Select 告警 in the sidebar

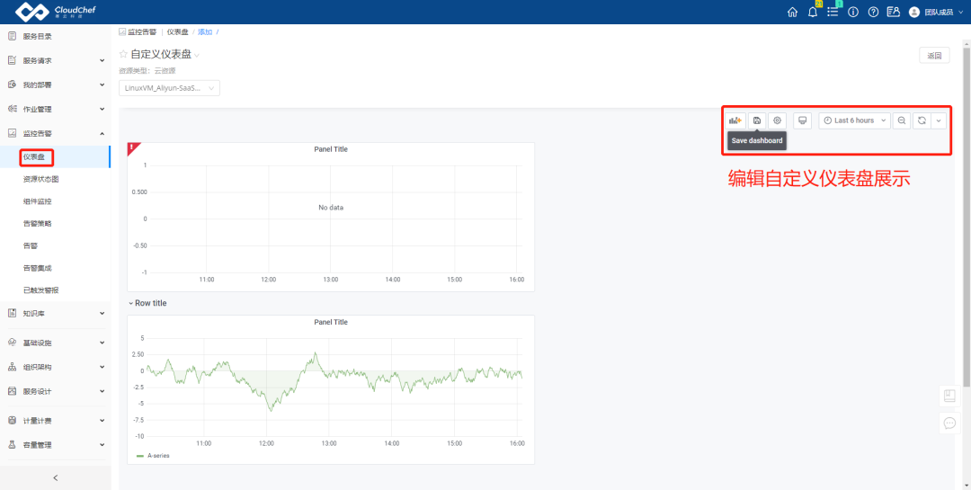tap(30, 246)
